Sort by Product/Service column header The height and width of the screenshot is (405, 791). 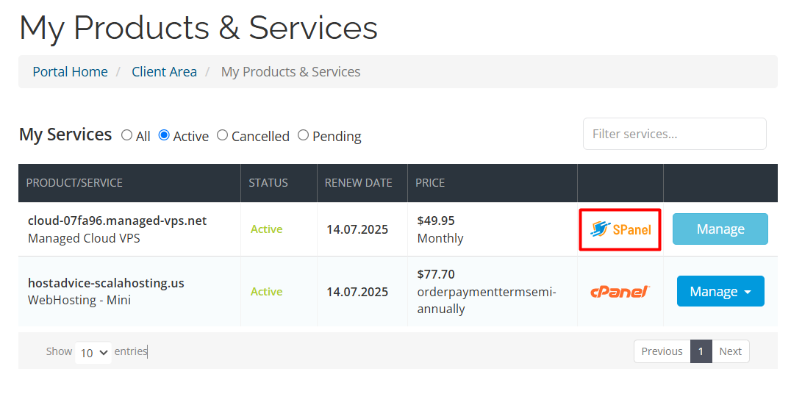tap(129, 183)
